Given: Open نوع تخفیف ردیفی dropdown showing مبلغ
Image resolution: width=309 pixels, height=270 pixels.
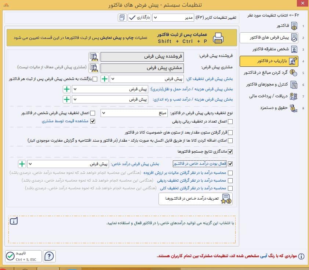Looking at the screenshot, I should [x=134, y=113].
